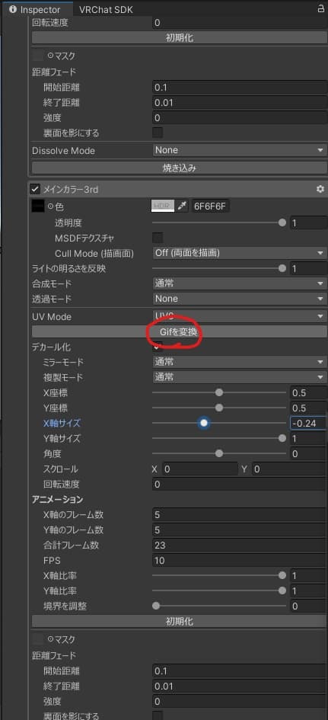Click the ライトの明るさを反映 value field
The height and width of the screenshot is (720, 328).
click(308, 269)
